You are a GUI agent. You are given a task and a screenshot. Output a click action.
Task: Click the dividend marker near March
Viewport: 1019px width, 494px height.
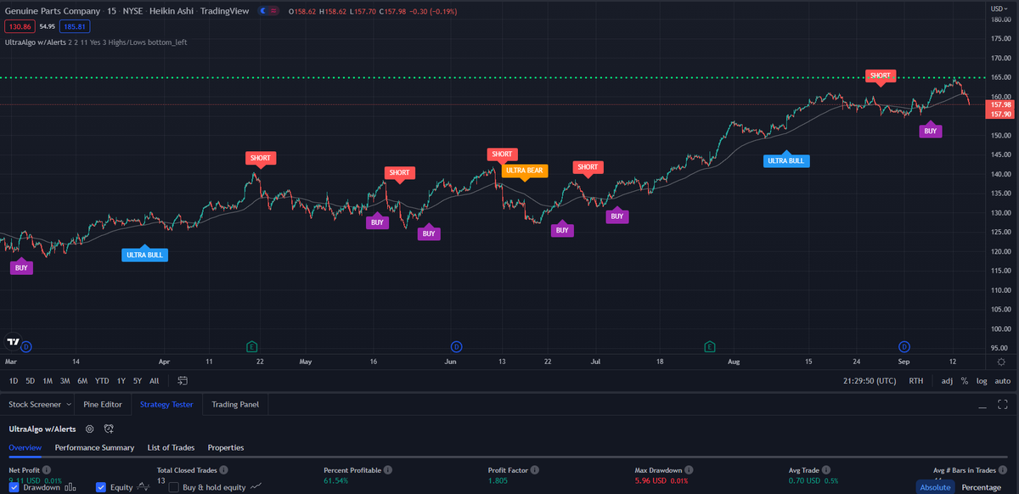tap(25, 346)
